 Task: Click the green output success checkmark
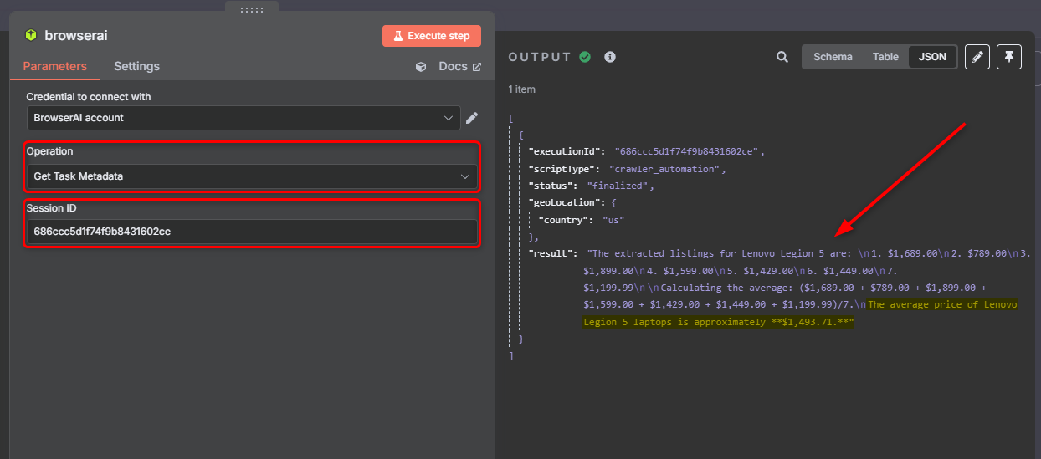pyautogui.click(x=585, y=57)
